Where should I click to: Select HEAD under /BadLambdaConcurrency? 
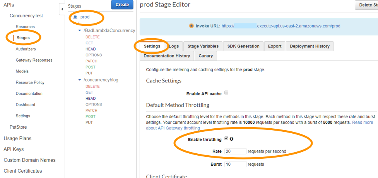click(x=91, y=49)
